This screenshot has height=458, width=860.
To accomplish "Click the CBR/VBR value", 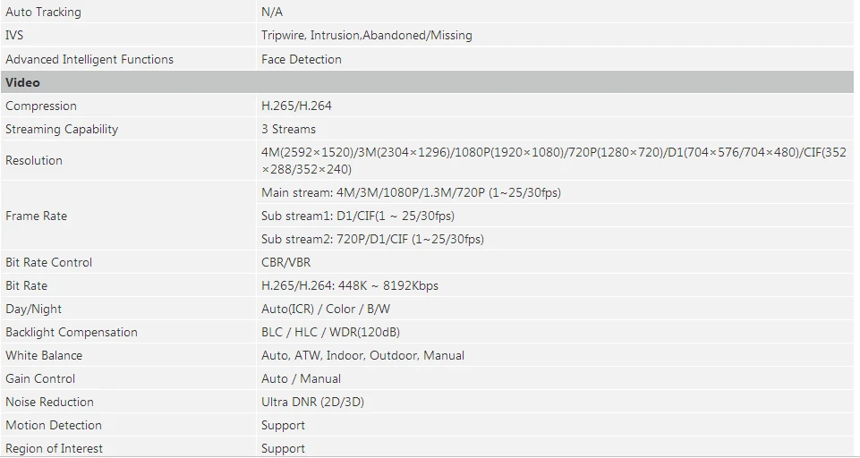I will coord(285,262).
